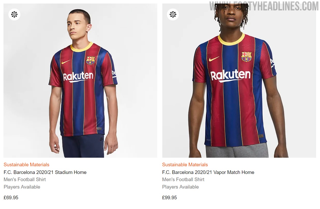Click Men's Football Shirt subtitle on Stadium Home card
This screenshot has width=320, height=209.
pyautogui.click(x=24, y=179)
